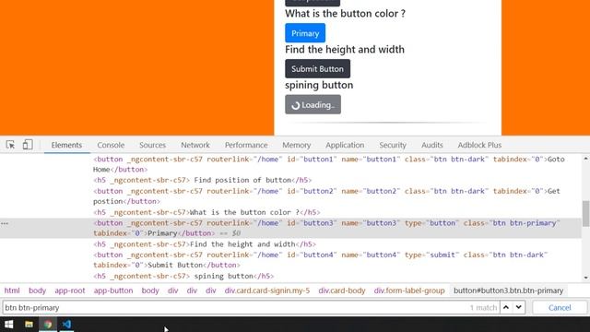Open Visual Studio Code from the taskbar
The height and width of the screenshot is (332, 590).
pyautogui.click(x=66, y=324)
